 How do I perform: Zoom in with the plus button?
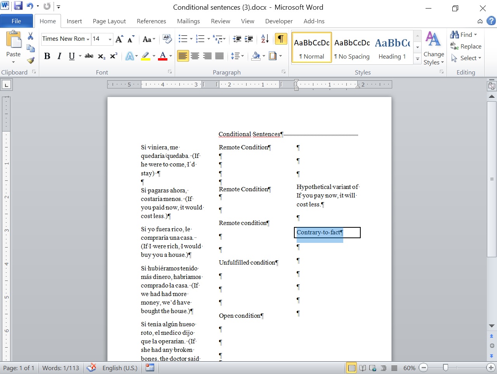[491, 368]
